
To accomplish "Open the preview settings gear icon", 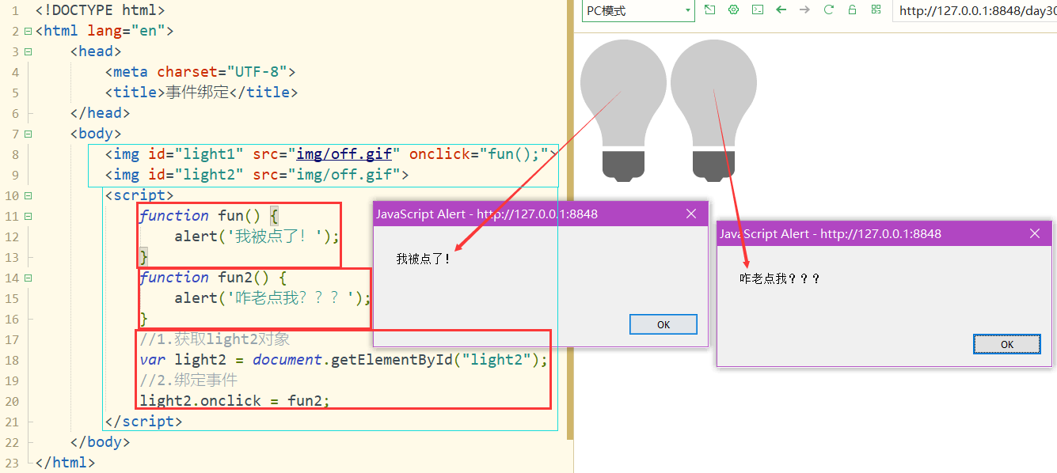I will click(x=733, y=10).
